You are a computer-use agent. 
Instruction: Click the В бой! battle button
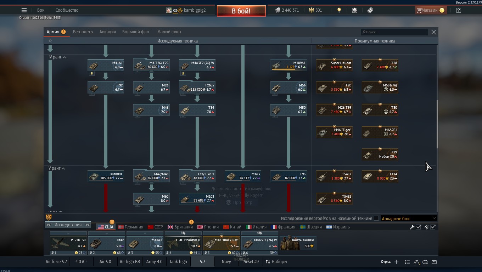pos(241,11)
